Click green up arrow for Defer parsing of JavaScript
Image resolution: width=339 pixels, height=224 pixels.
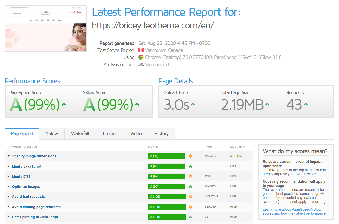point(191,217)
